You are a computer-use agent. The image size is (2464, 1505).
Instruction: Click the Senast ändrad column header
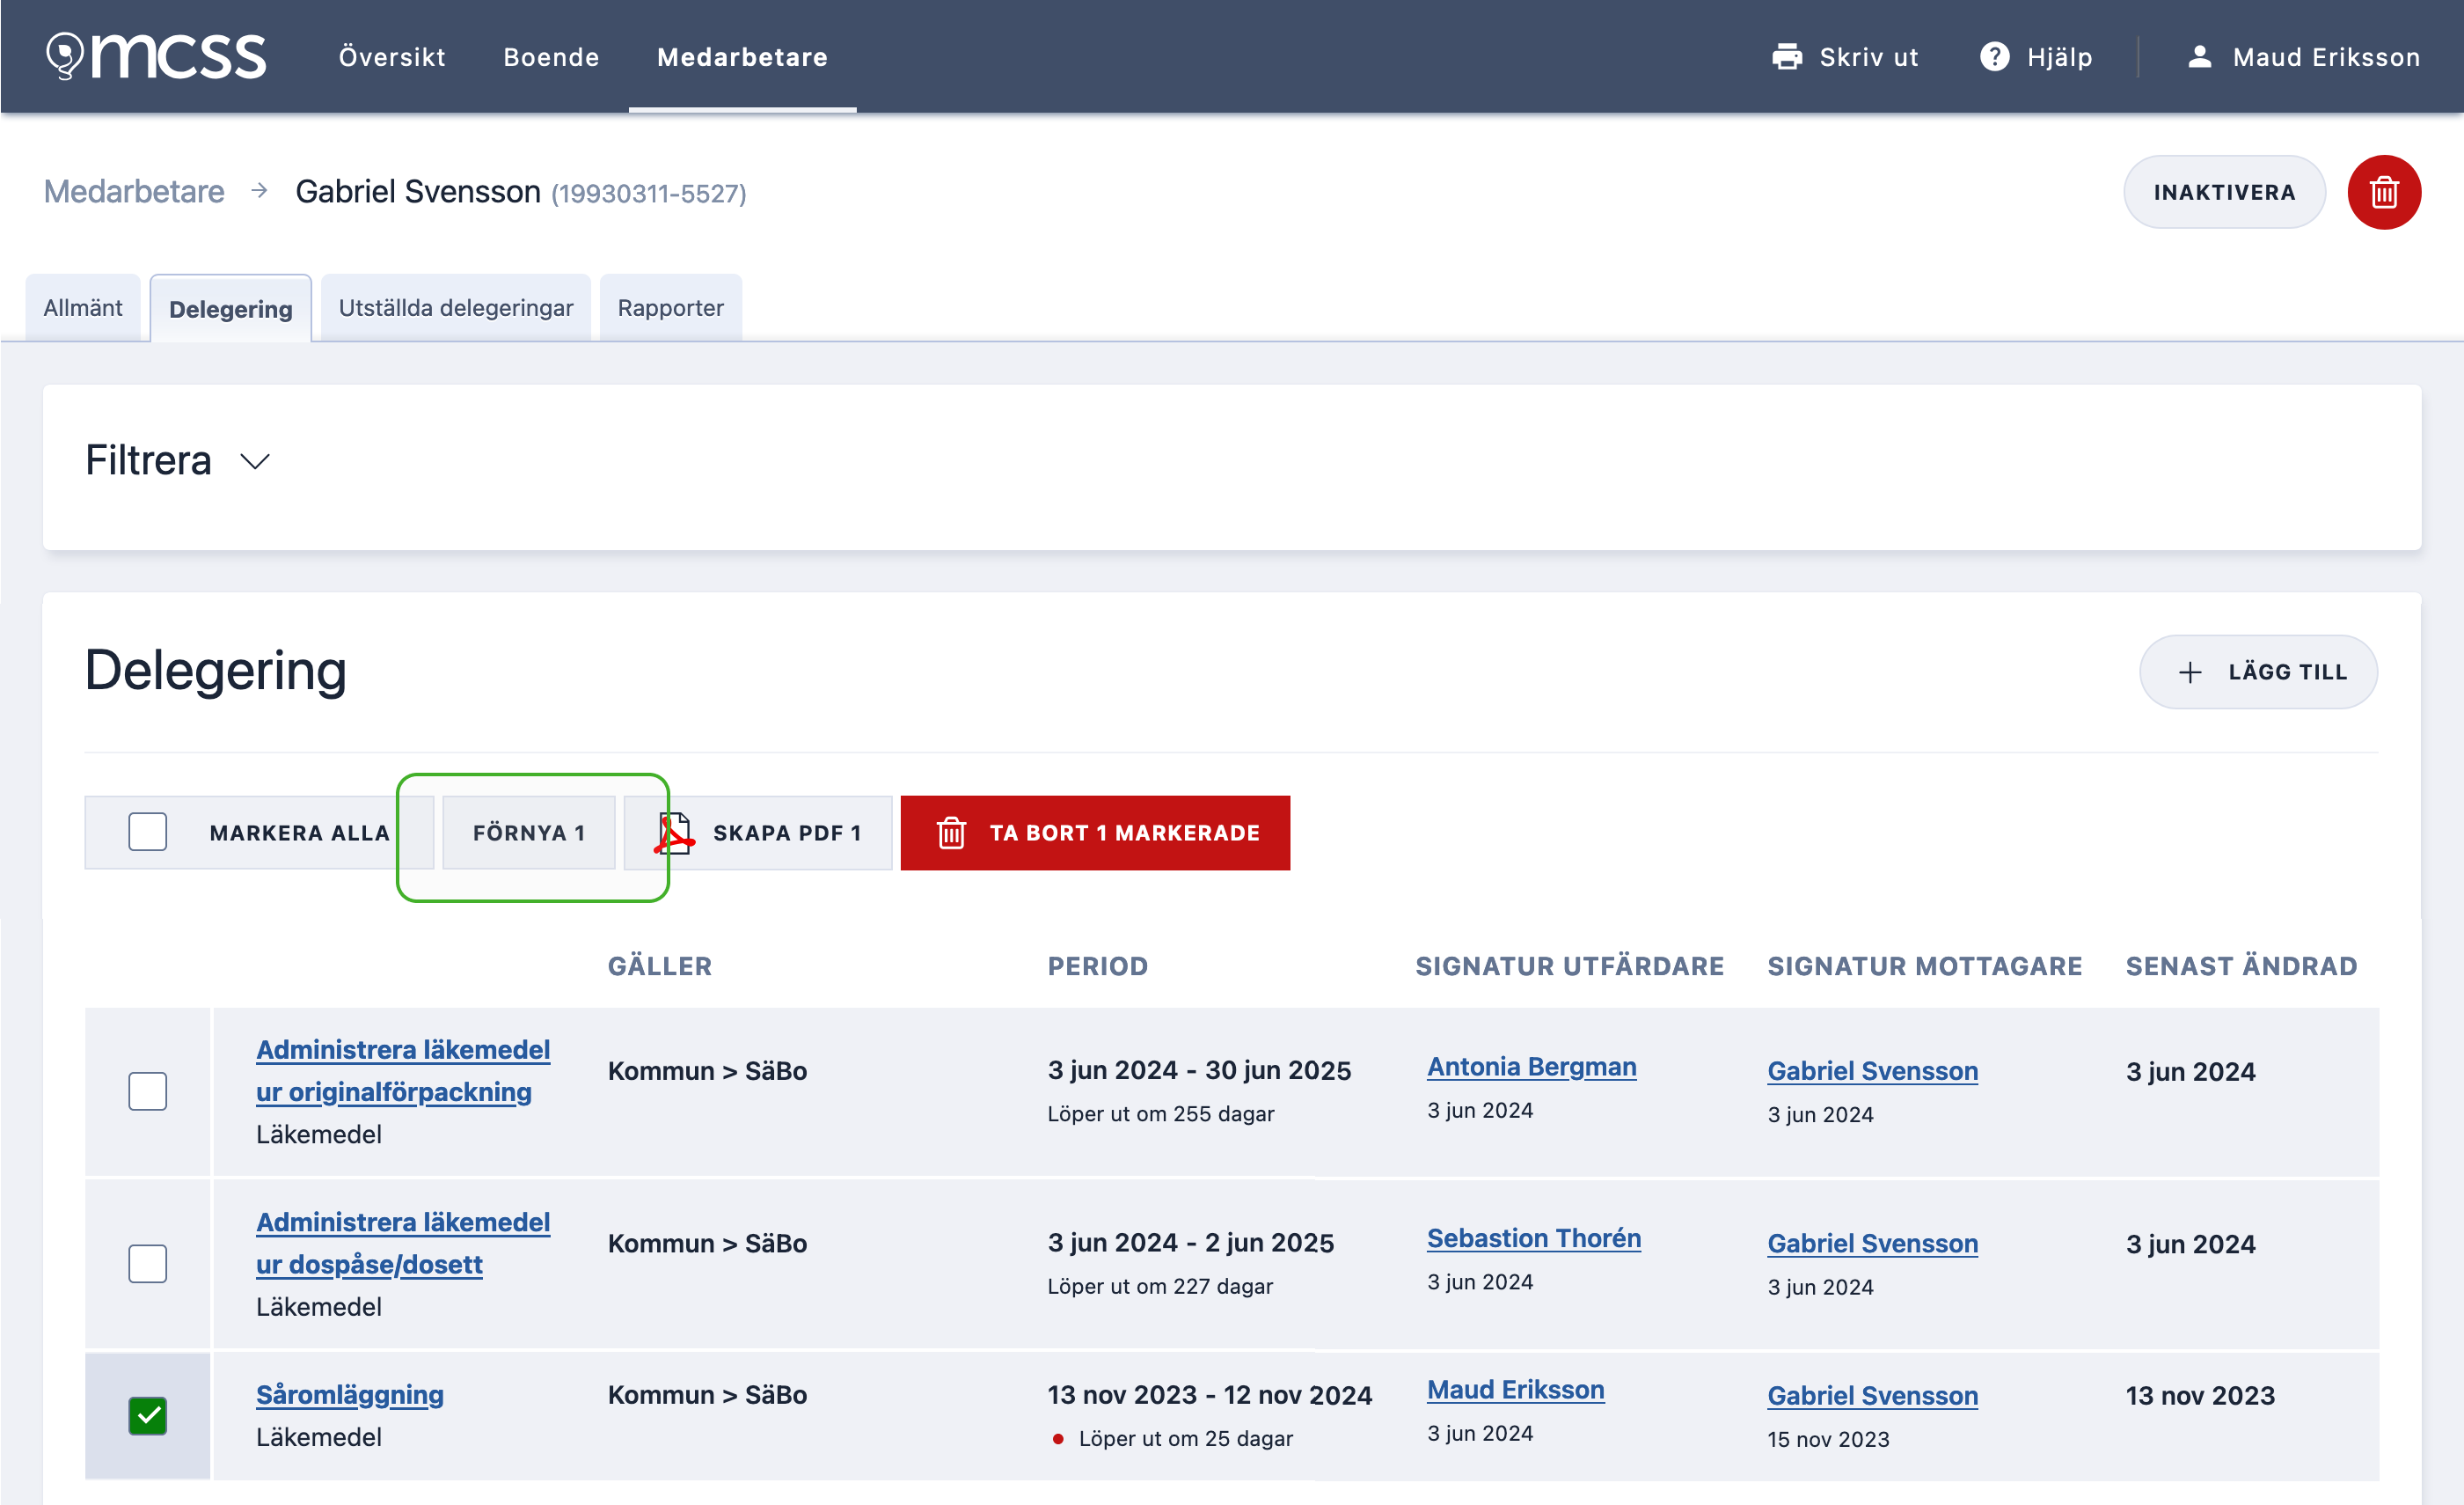tap(2241, 965)
